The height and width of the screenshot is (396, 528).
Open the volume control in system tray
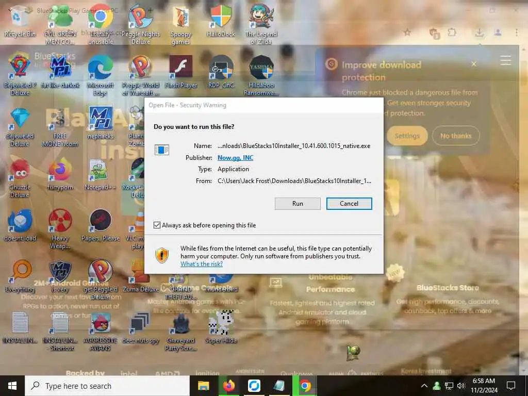point(461,386)
